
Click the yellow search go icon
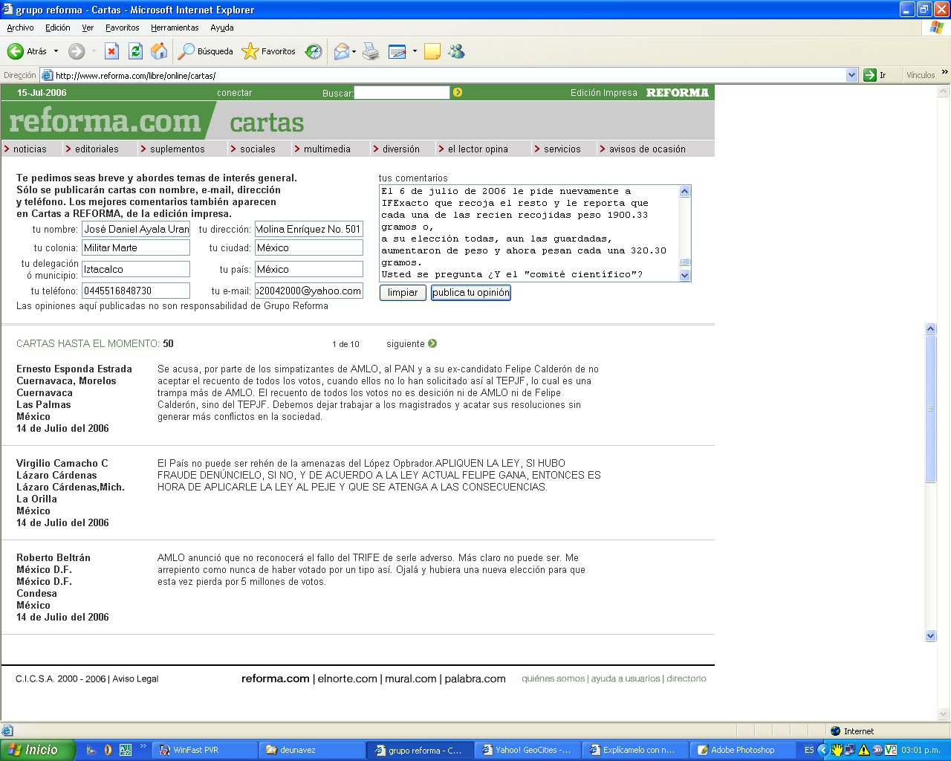(x=458, y=92)
